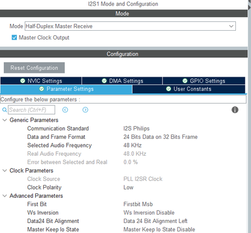This screenshot has width=251, height=233.
Task: Switch to NVIC Settings tab
Action: pyautogui.click(x=41, y=81)
